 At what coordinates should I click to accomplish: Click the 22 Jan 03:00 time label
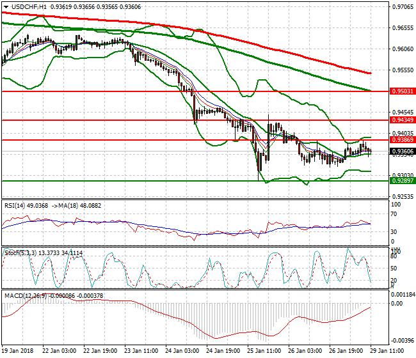tap(59, 351)
